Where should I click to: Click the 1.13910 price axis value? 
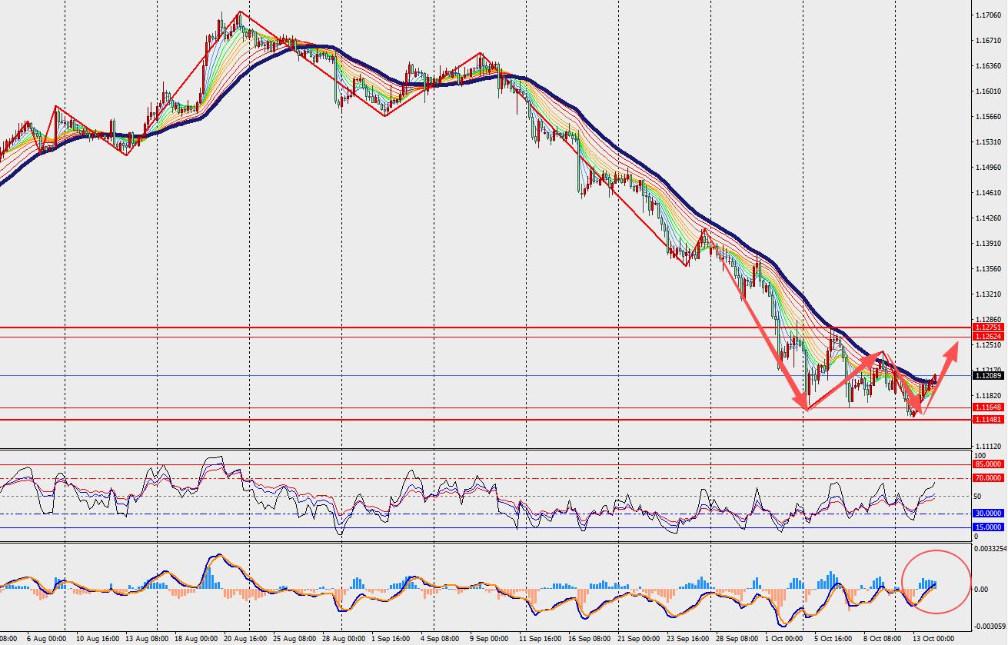pos(989,244)
